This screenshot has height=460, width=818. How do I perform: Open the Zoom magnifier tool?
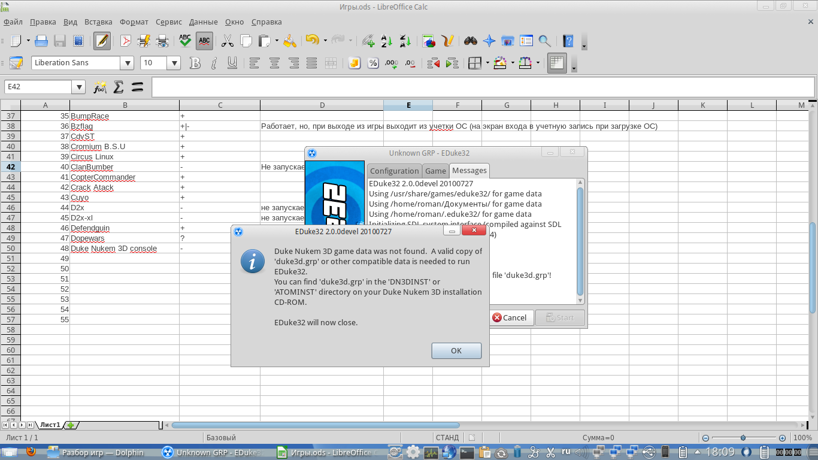(x=544, y=41)
